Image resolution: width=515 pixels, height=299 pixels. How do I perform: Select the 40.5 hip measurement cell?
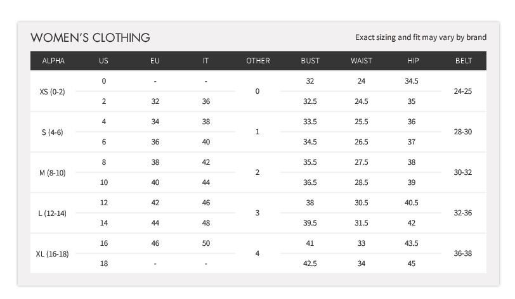[x=412, y=203]
